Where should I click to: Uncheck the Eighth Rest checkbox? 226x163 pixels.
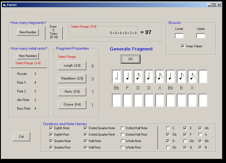(x=51, y=135)
